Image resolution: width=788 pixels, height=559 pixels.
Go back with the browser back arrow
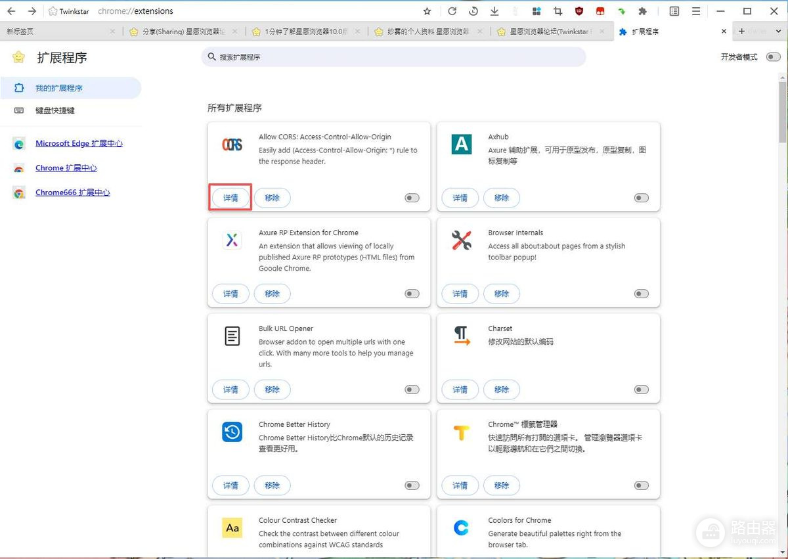point(11,11)
